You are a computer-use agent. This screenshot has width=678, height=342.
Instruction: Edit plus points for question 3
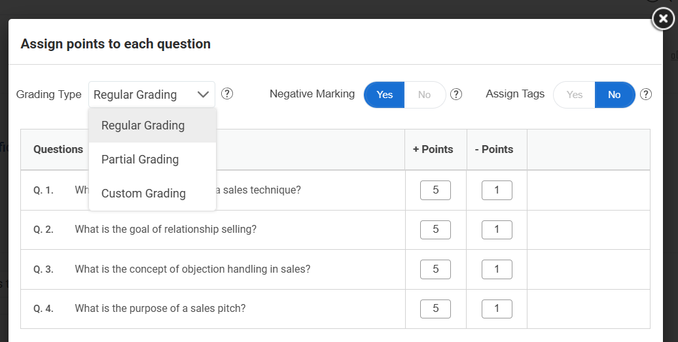point(435,269)
